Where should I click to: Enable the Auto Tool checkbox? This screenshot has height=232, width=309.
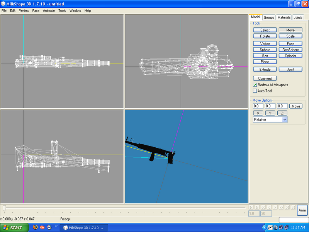pyautogui.click(x=255, y=91)
